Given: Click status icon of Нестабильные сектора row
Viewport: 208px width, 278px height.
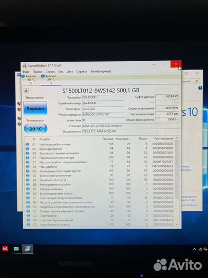Looking at the screenshot, I should (28, 224).
